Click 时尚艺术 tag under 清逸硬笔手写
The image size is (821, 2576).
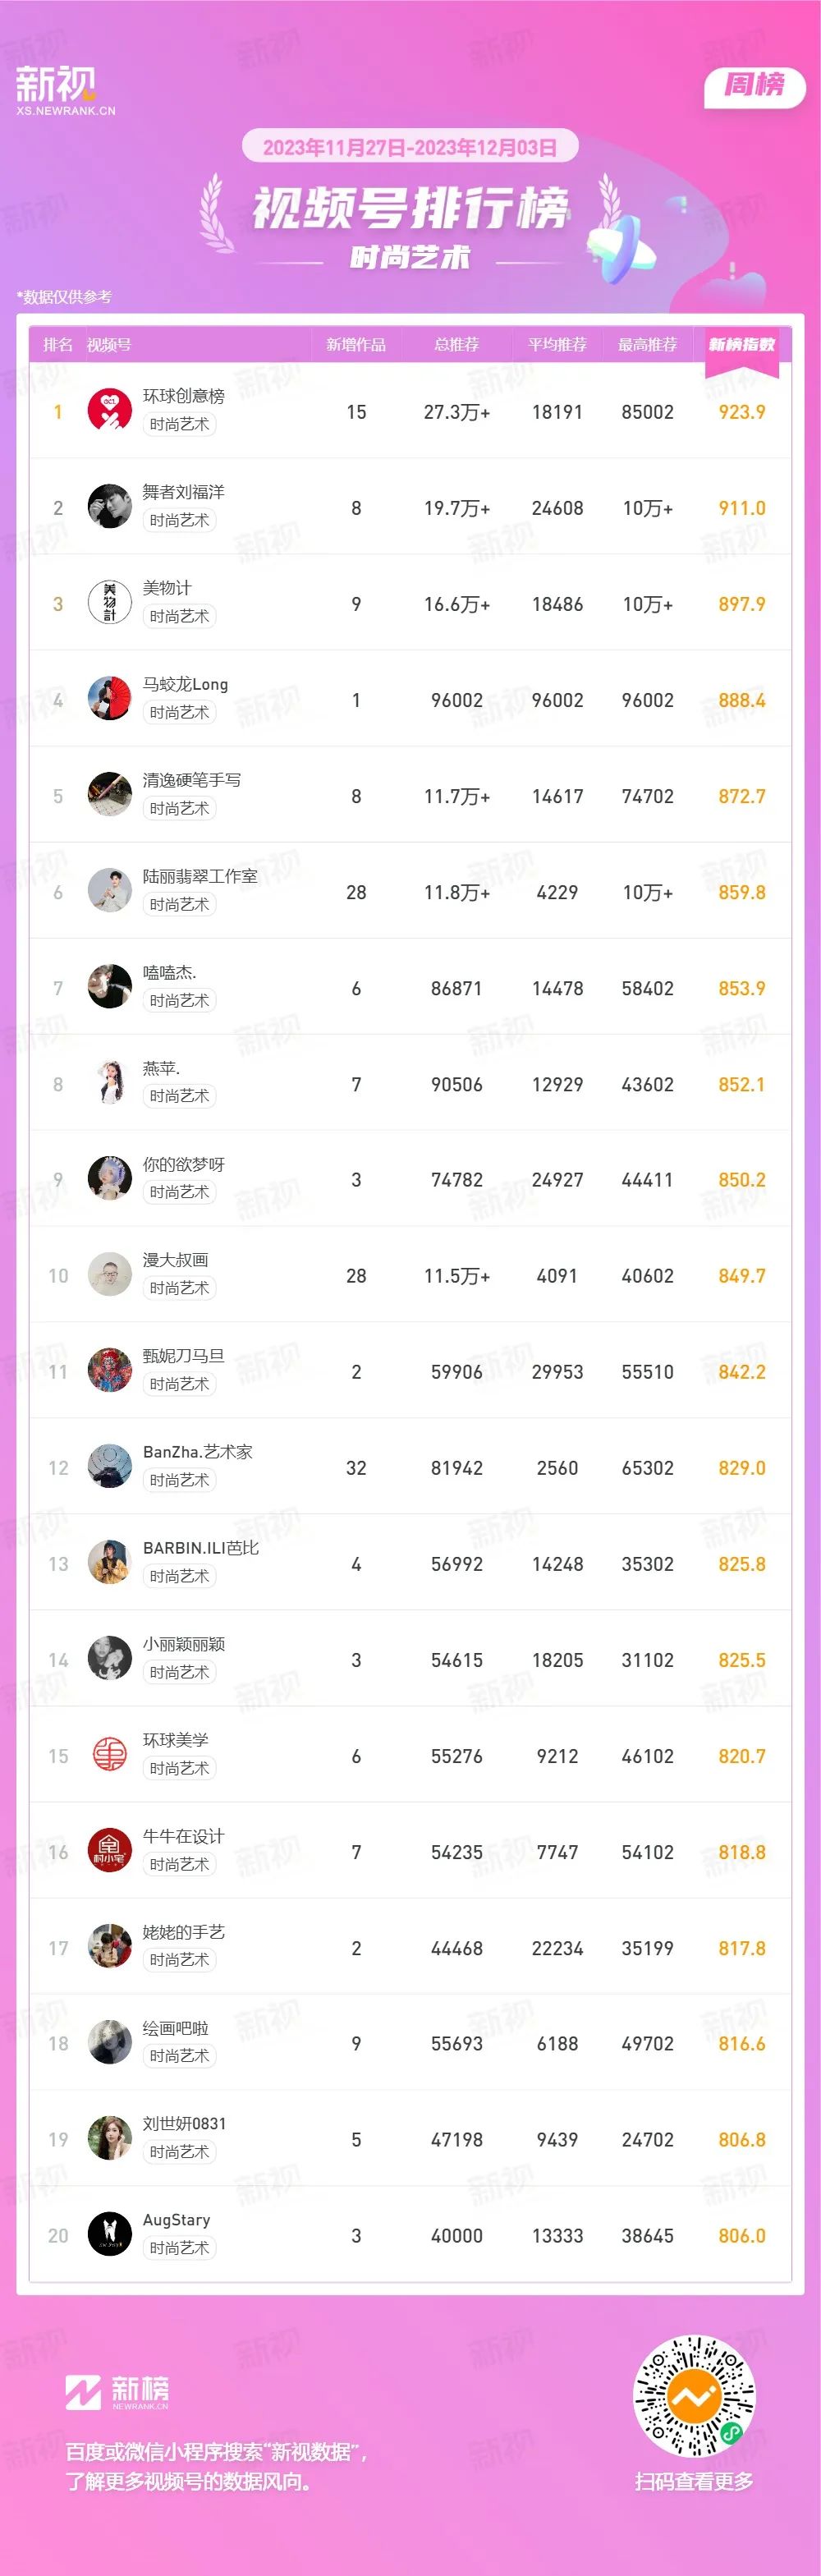pyautogui.click(x=180, y=808)
